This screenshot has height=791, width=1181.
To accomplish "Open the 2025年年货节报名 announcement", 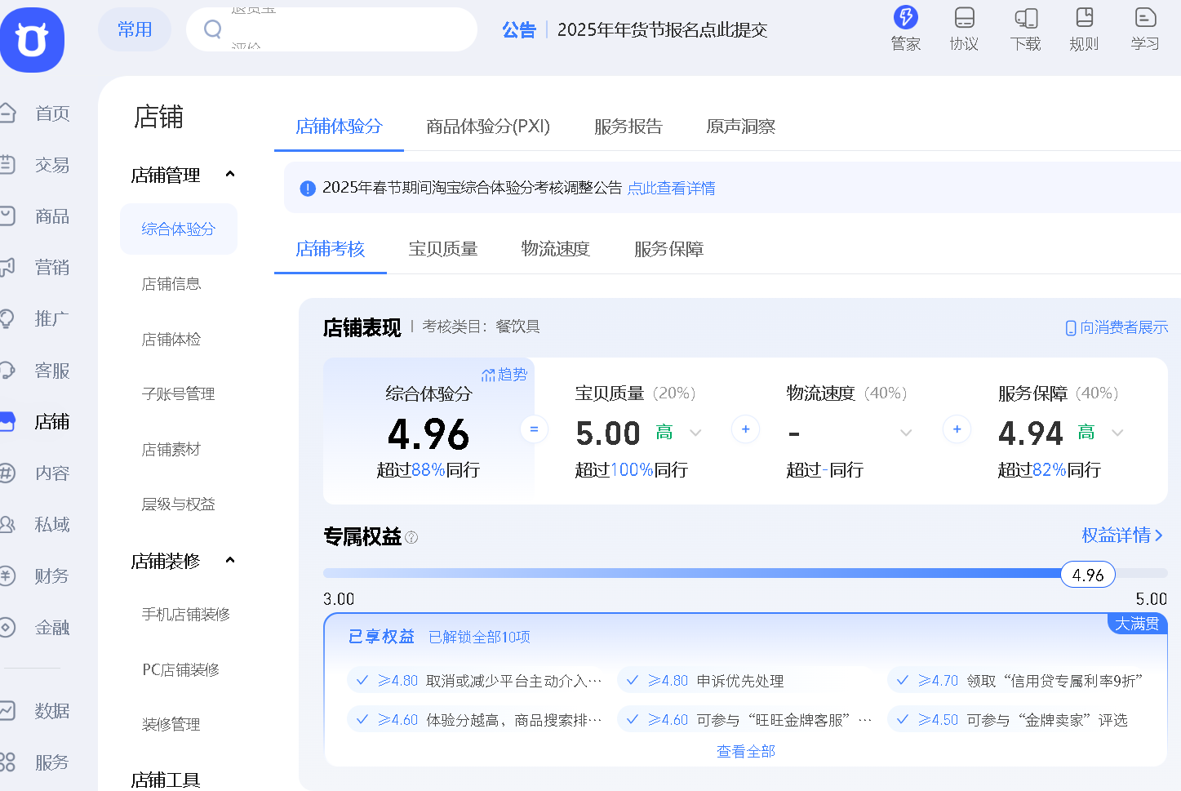I will pos(662,30).
